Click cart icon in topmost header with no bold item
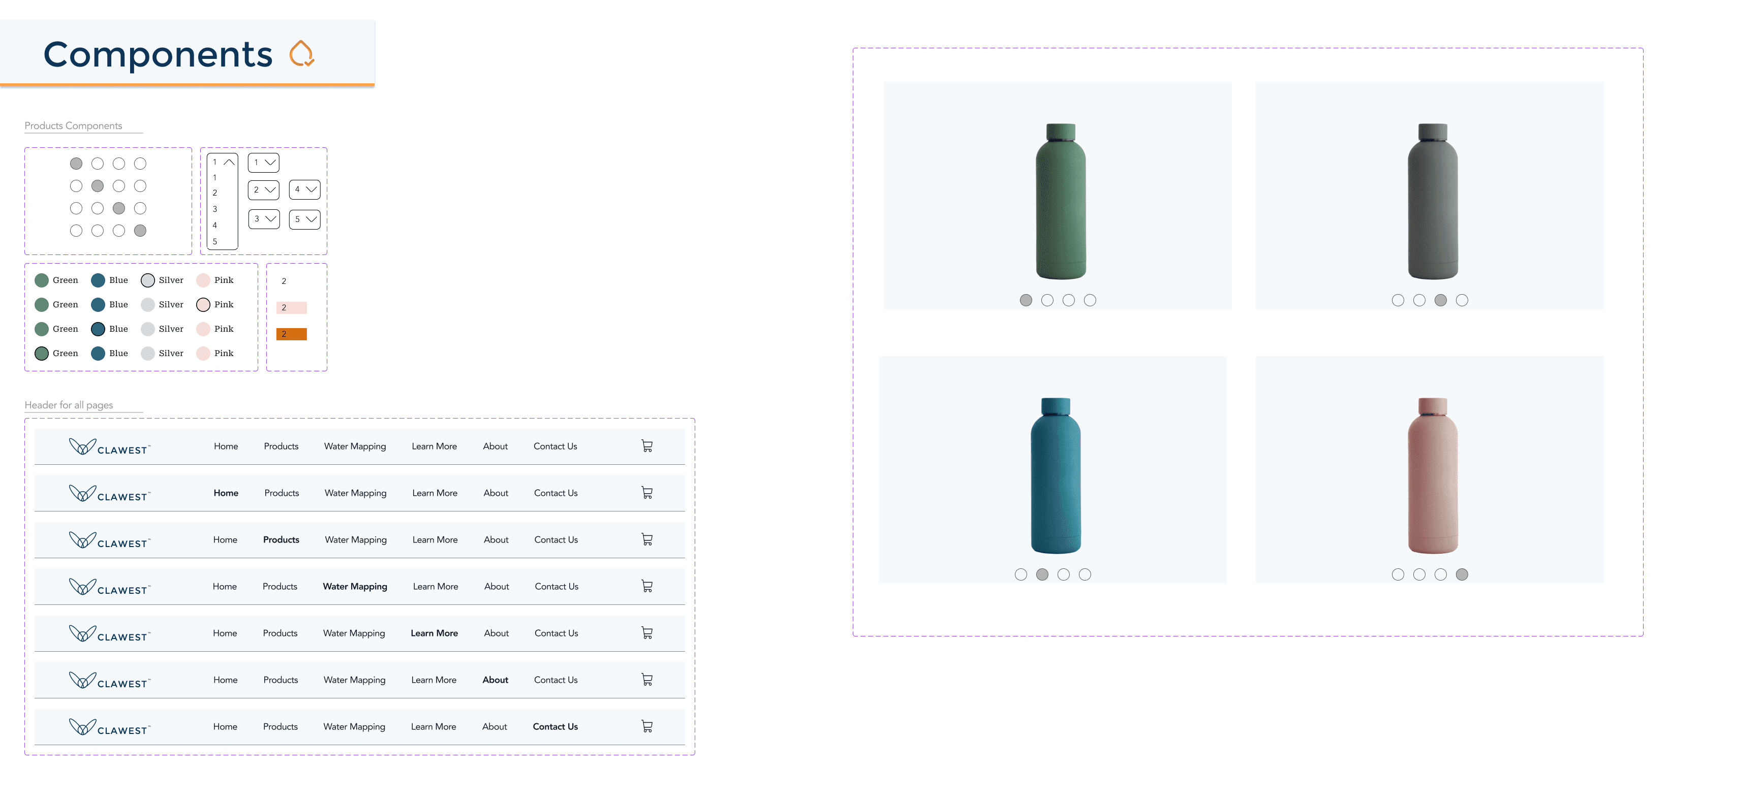The image size is (1763, 800). (x=647, y=446)
